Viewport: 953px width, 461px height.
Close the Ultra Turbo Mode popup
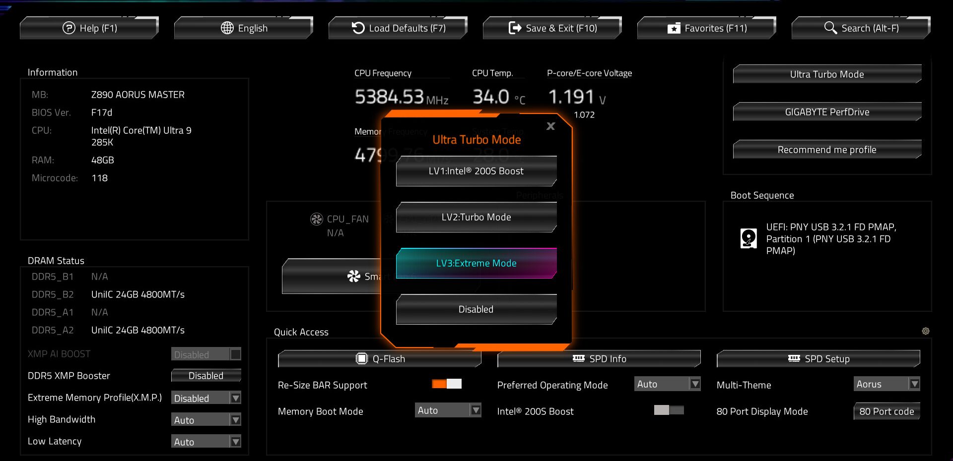click(550, 126)
